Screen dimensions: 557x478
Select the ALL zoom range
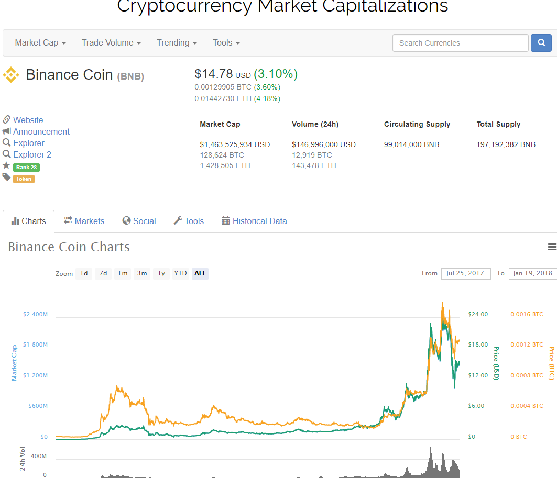click(x=200, y=273)
